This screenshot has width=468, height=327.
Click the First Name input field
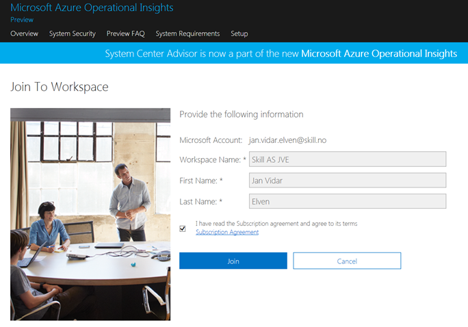click(348, 180)
